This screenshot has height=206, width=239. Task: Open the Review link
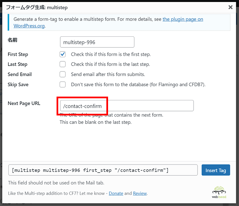pyautogui.click(x=140, y=193)
